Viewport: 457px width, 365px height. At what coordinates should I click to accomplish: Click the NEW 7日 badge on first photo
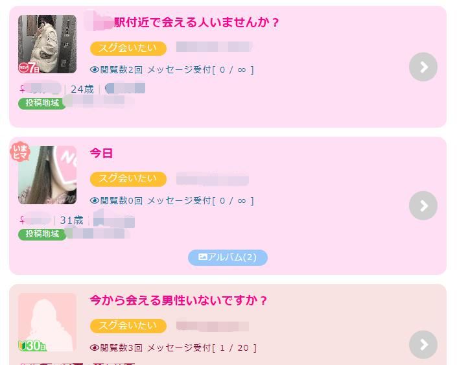coord(29,67)
